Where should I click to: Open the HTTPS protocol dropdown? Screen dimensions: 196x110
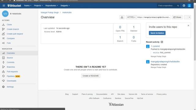click(131, 17)
